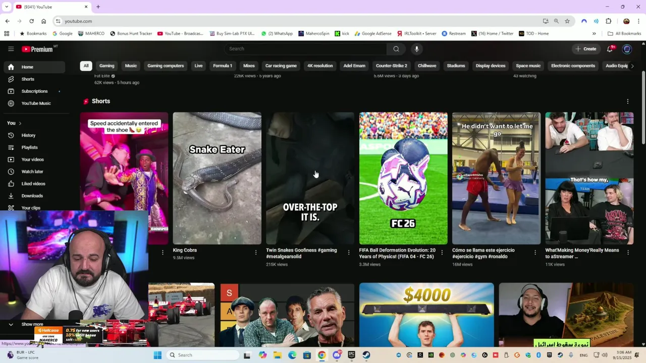
Task: Open the Google AdSense bookmark
Action: [x=373, y=34]
